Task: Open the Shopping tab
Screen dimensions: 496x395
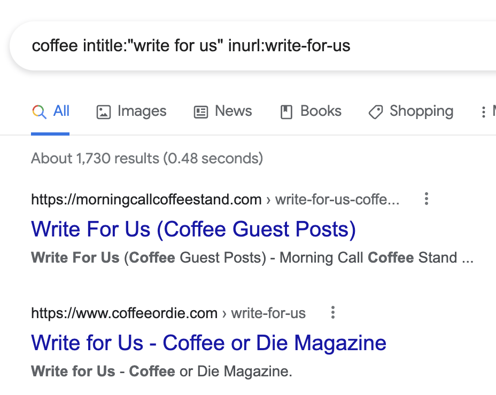Action: click(422, 111)
